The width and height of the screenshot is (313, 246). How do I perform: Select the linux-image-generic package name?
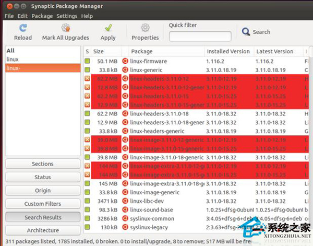tap(155, 192)
